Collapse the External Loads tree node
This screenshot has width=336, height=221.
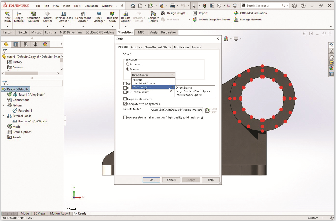click(4, 116)
